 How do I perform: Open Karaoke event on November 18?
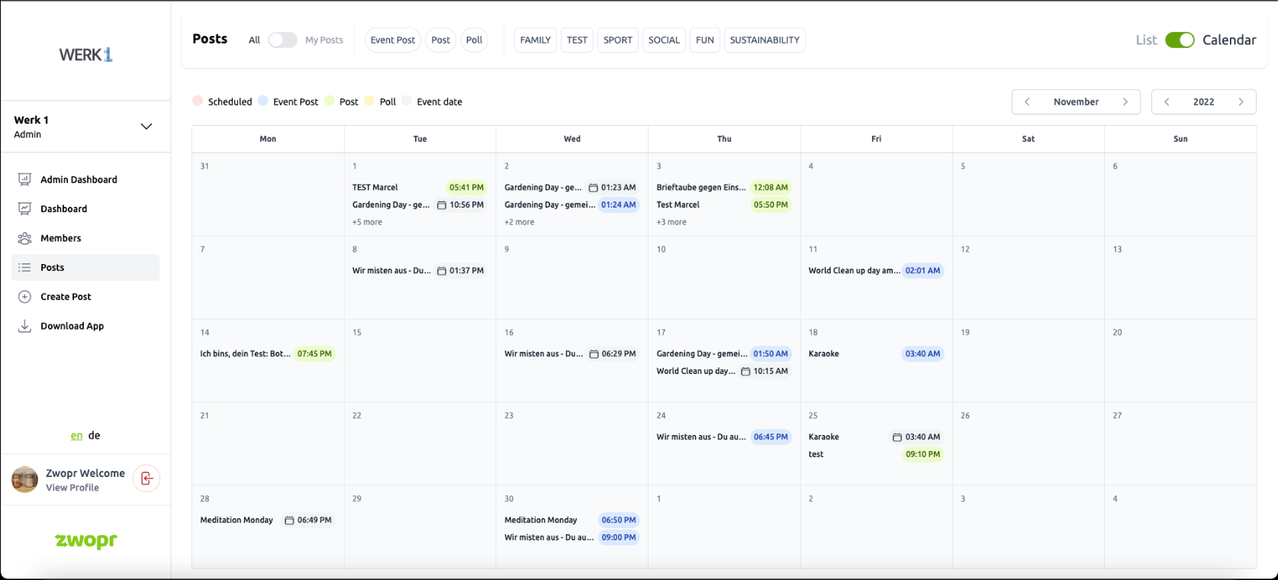[876, 353]
